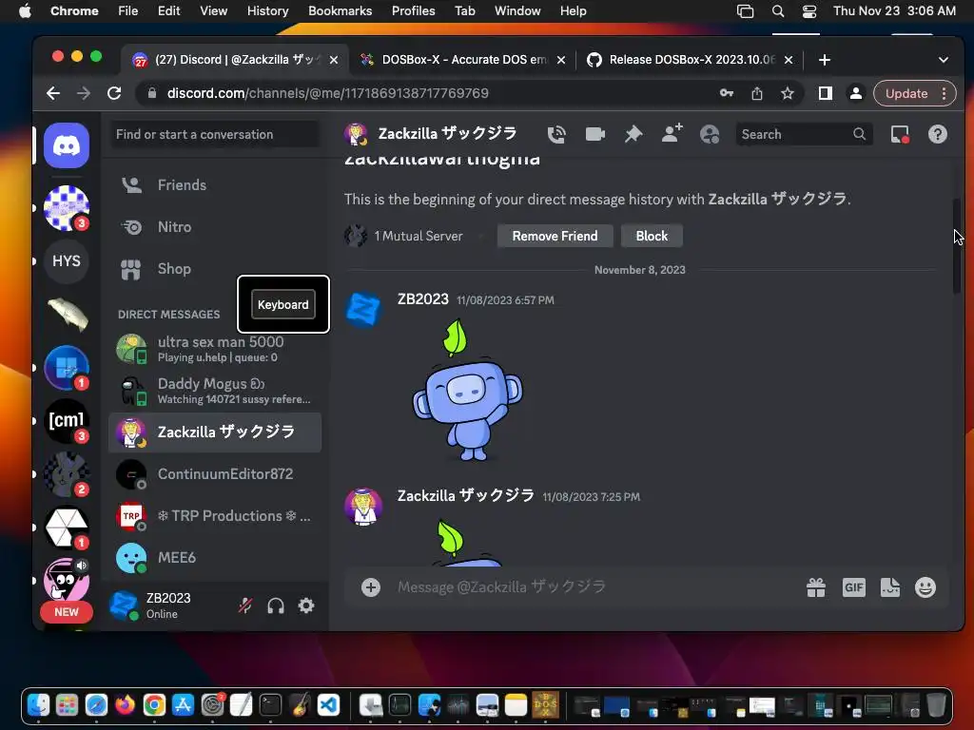This screenshot has width=974, height=730.
Task: Share this page icon in address bar
Action: (756, 94)
